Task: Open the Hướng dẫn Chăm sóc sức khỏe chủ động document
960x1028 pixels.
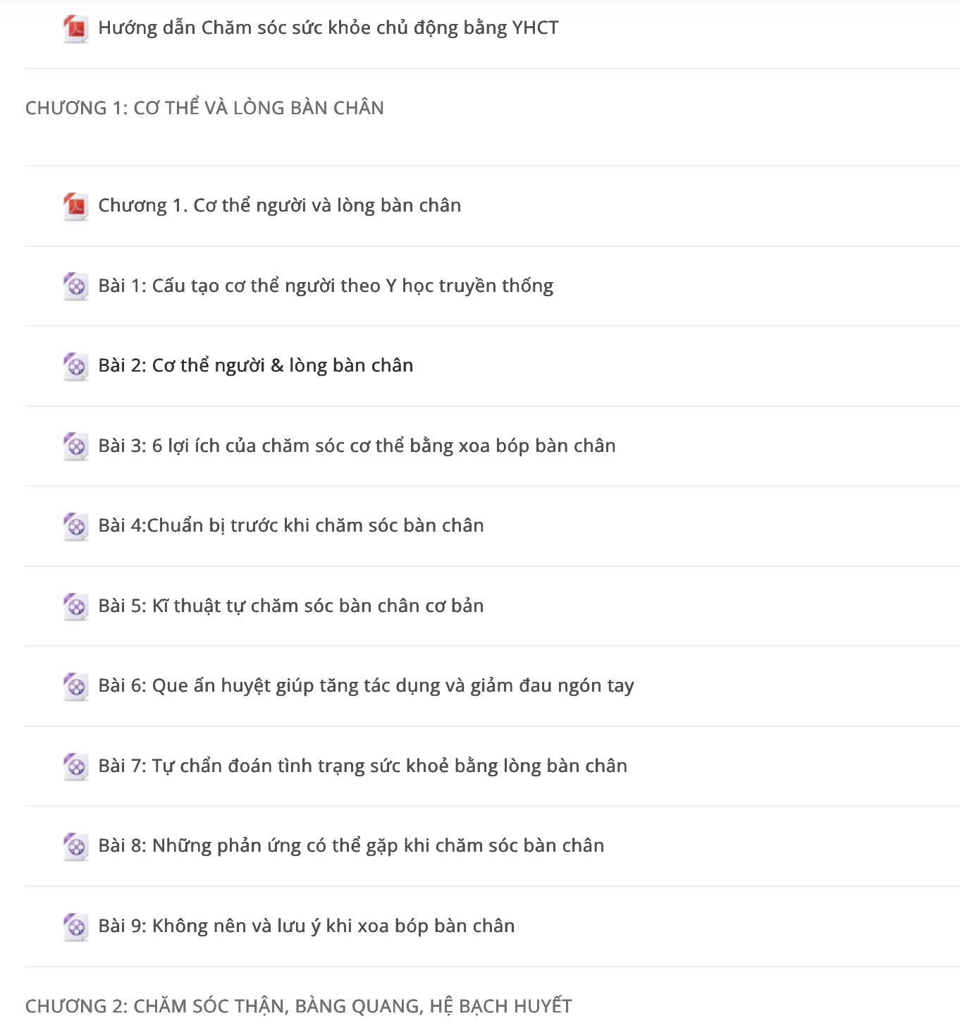Action: coord(328,27)
